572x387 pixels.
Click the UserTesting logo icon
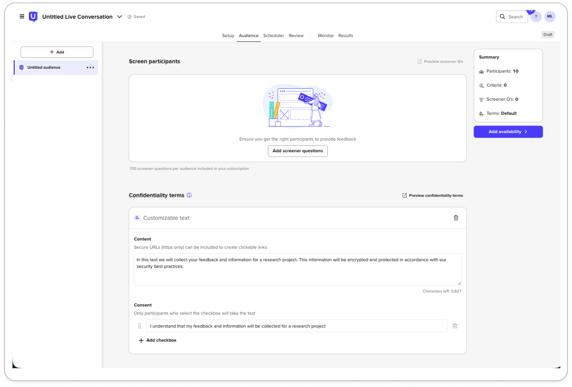point(33,17)
